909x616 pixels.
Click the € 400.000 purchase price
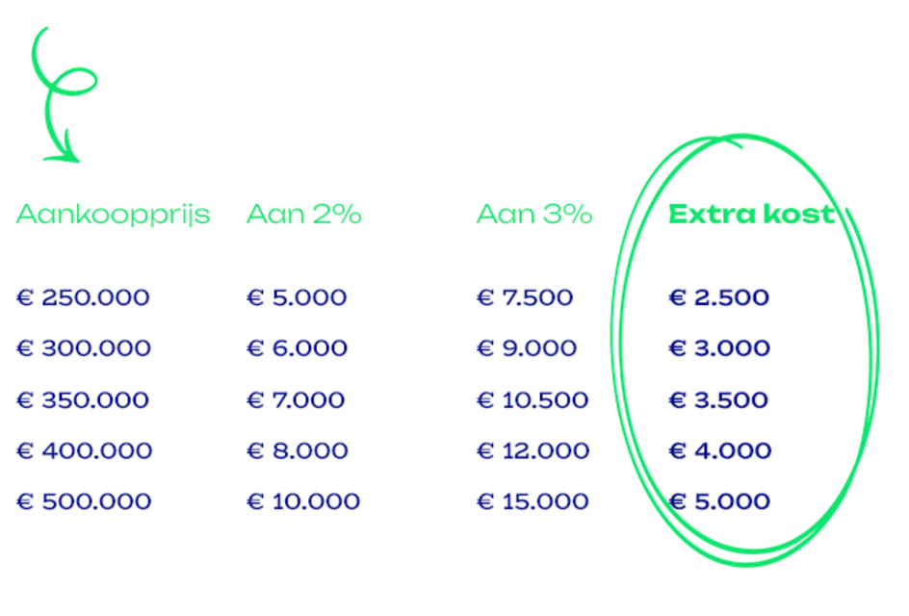[84, 450]
